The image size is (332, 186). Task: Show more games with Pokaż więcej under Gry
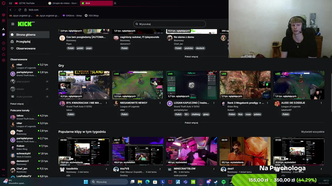pos(191,123)
